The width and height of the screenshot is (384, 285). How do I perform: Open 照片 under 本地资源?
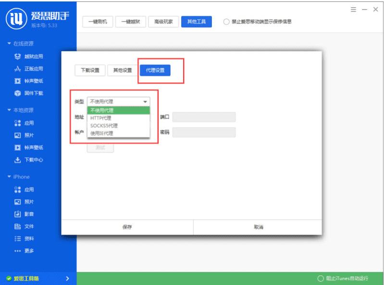pyautogui.click(x=24, y=135)
